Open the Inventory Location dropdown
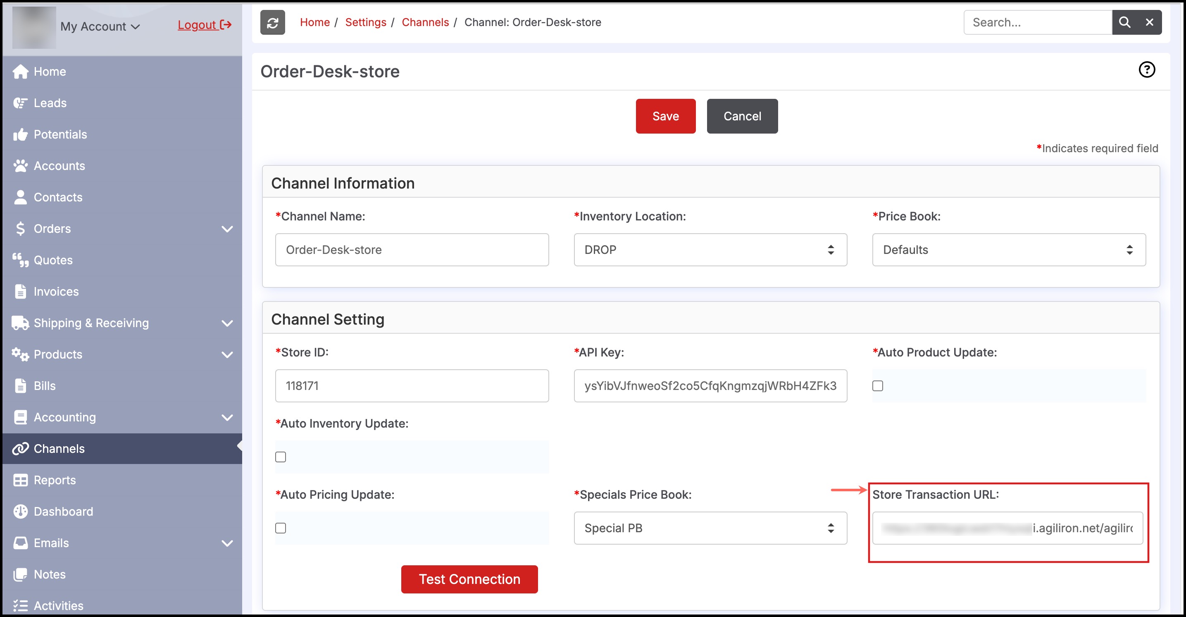The image size is (1186, 617). pos(710,250)
